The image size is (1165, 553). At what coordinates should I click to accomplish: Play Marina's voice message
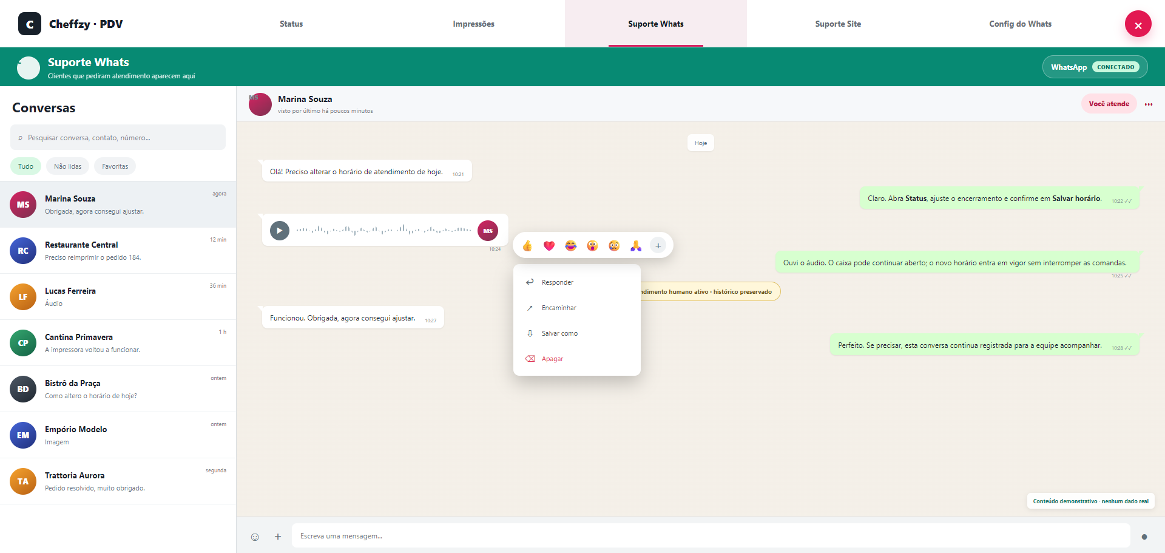(279, 231)
